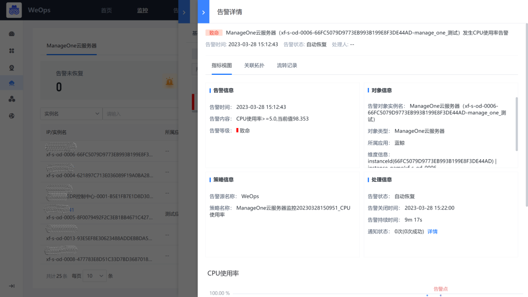Open the cluster cubes sidebar icon
Viewport: 528px width, 297px height.
pyautogui.click(x=11, y=99)
